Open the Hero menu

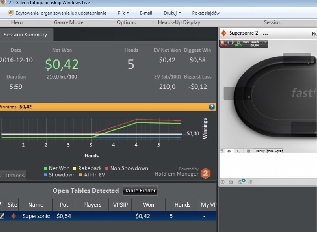pyautogui.click(x=17, y=22)
